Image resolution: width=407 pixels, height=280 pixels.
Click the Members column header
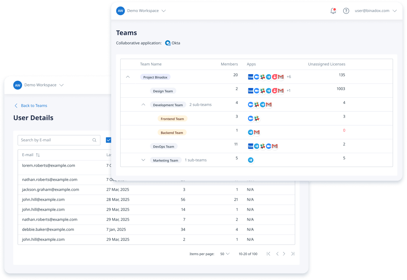click(229, 64)
